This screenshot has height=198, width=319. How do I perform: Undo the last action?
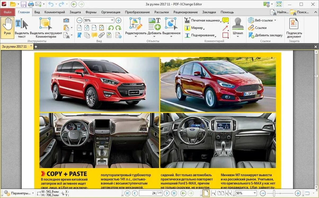tap(51, 4)
